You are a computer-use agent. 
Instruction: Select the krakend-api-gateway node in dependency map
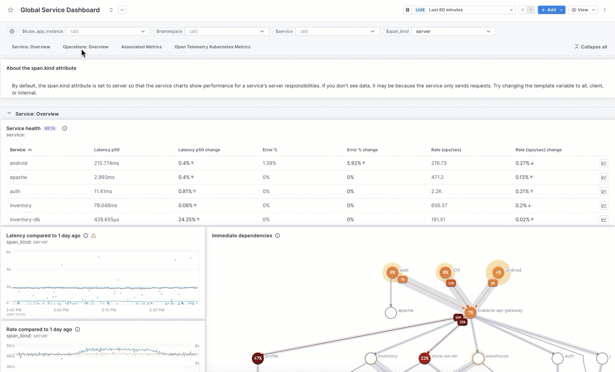pos(470,312)
